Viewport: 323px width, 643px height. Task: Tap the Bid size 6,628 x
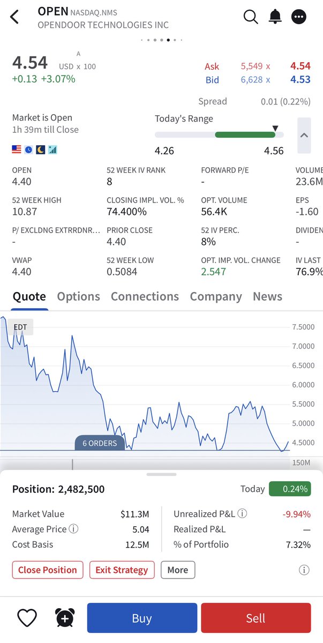click(x=256, y=80)
